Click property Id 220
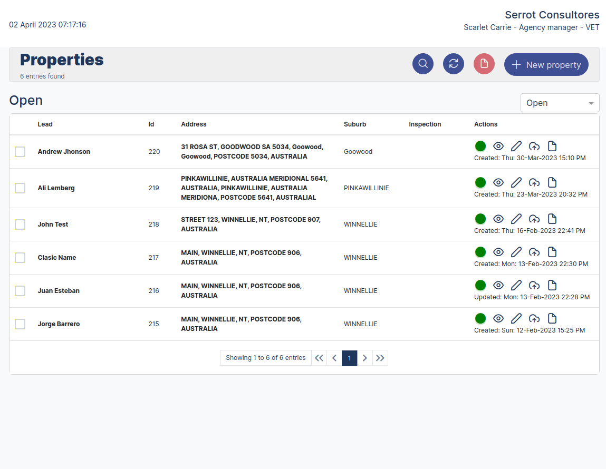Image resolution: width=606 pixels, height=469 pixels. click(x=154, y=152)
